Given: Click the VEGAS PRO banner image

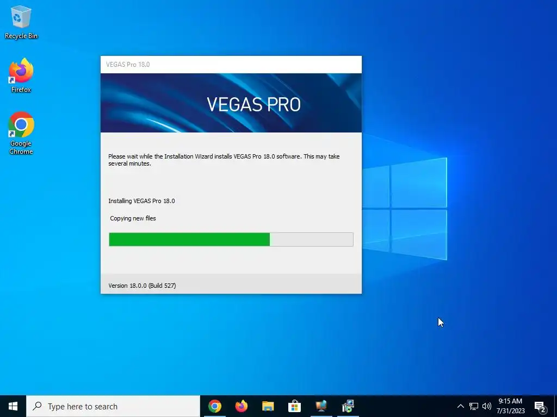Looking at the screenshot, I should point(231,103).
